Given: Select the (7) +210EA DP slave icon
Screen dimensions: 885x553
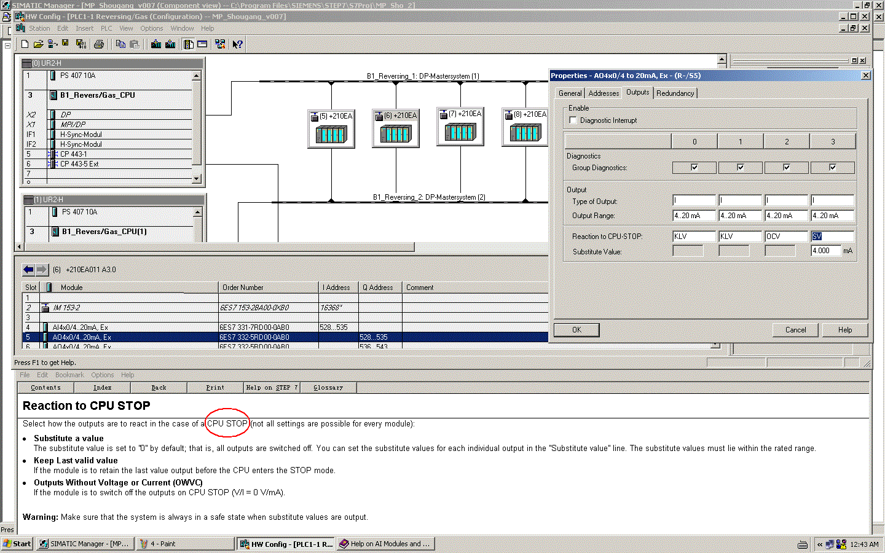Looking at the screenshot, I should pos(460,127).
